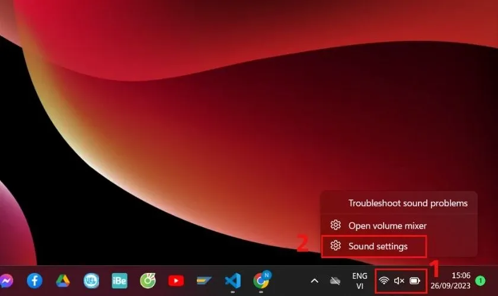498x296 pixels.
Task: Launch YouTube from the taskbar
Action: coord(175,280)
